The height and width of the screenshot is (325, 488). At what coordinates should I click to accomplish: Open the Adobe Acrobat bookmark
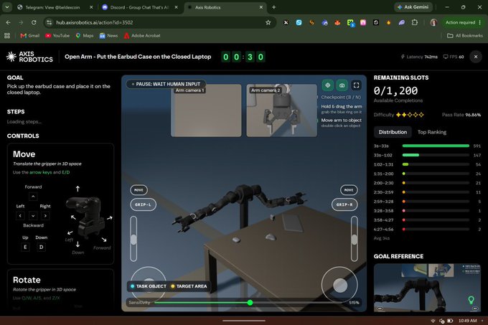coord(142,35)
